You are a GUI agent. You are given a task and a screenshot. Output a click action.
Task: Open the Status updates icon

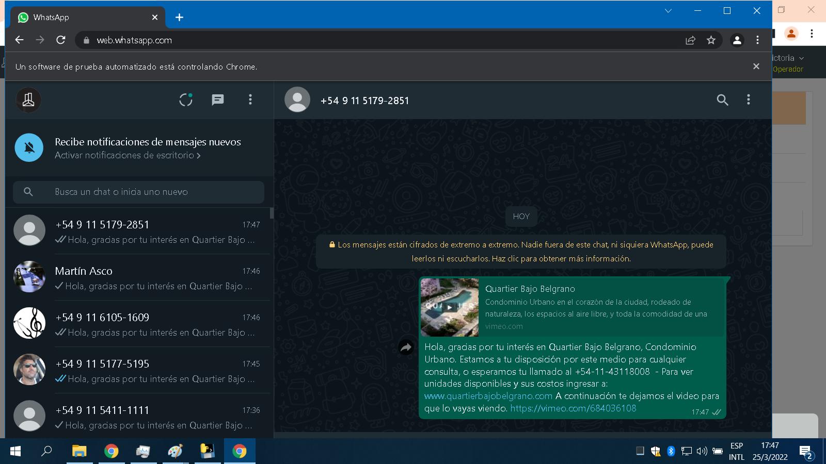pyautogui.click(x=186, y=100)
